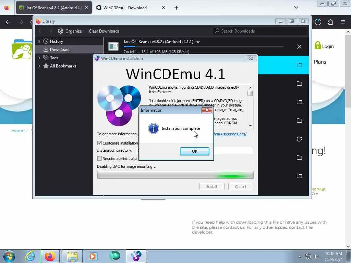
Task: Open History in the Library sidebar
Action: (x=57, y=41)
